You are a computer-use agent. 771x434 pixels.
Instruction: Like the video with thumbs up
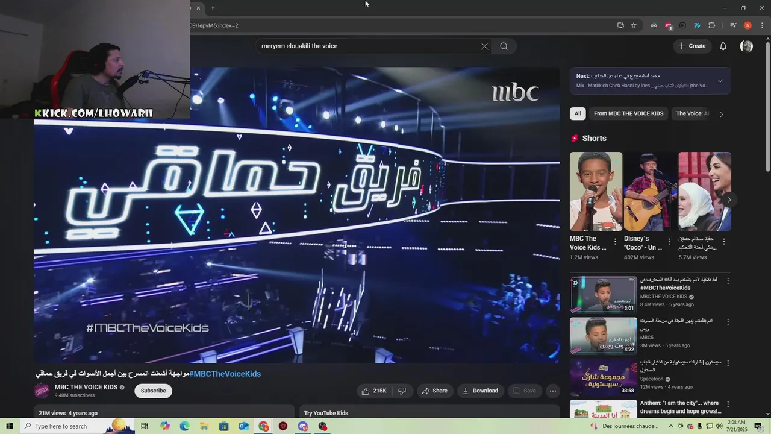[x=374, y=391]
